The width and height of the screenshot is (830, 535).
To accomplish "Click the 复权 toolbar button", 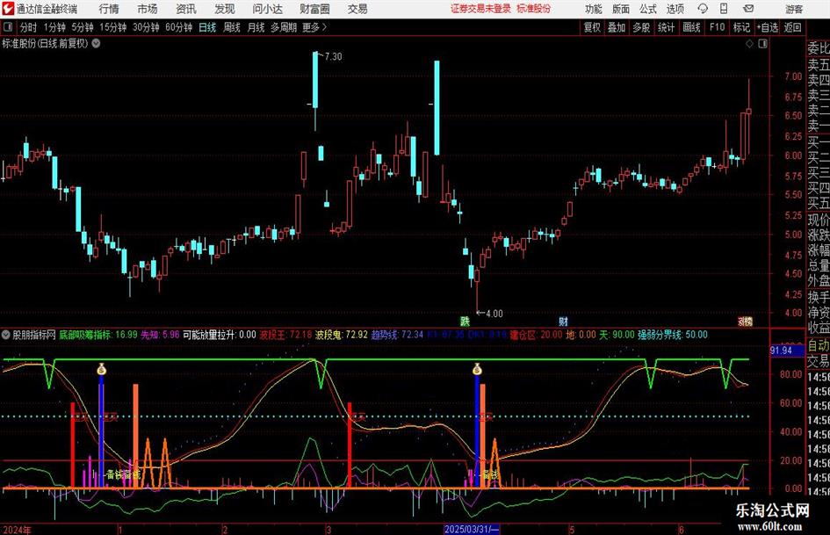I will point(592,27).
